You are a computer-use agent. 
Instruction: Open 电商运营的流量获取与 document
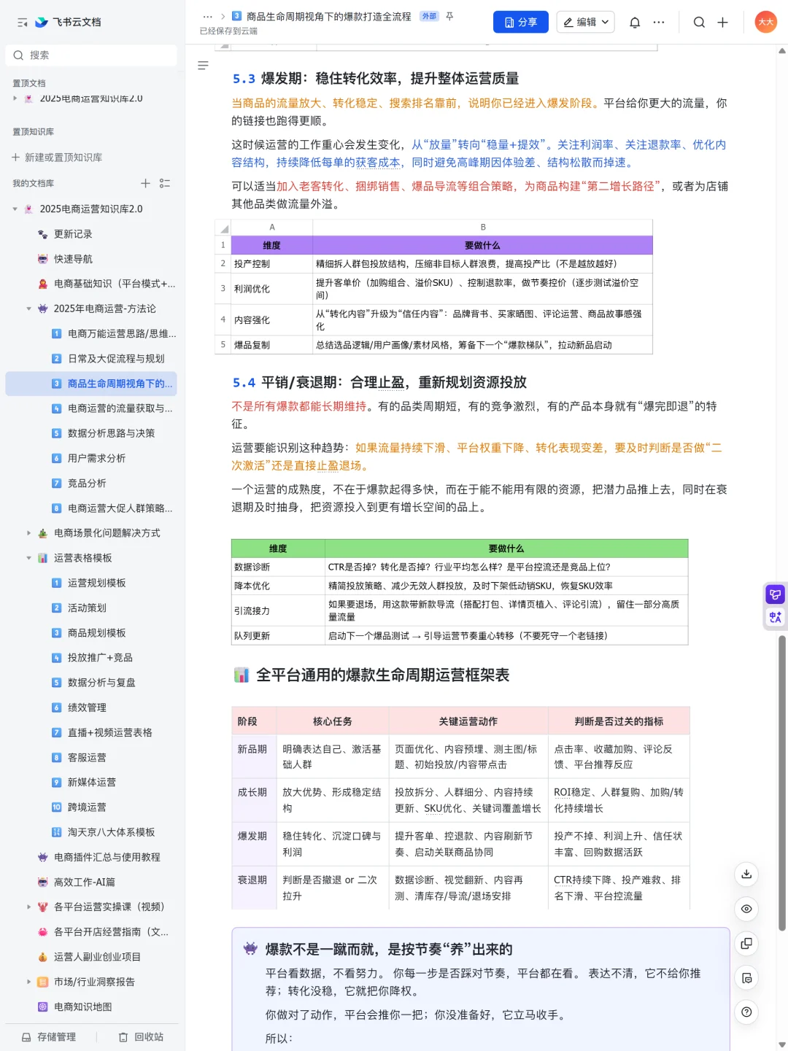coord(91,409)
